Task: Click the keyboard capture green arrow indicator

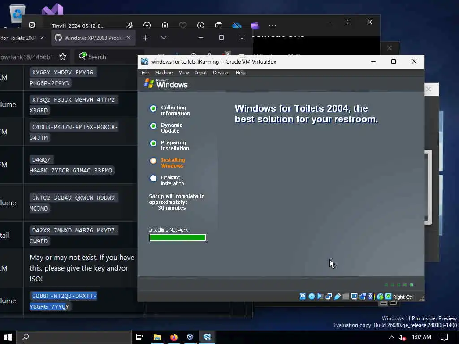Action: coord(389,297)
